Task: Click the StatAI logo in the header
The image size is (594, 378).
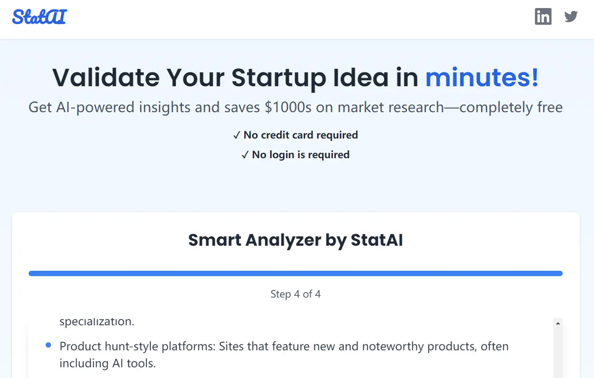Action: pos(38,17)
